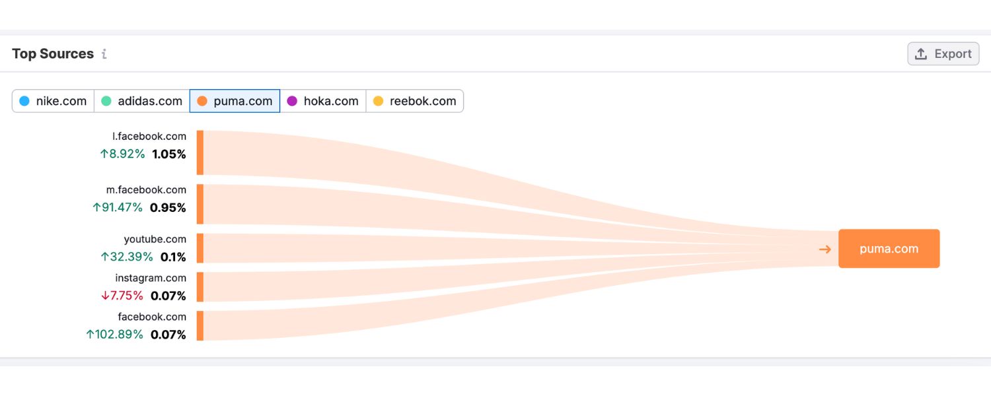Click the arrow icon beside puma.com node
This screenshot has height=396, width=991.
coord(825,249)
